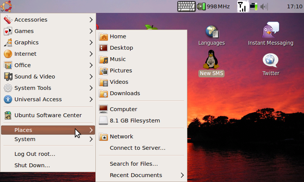The height and width of the screenshot is (182, 304).
Task: Choose Connect to Server…
Action: coord(138,148)
